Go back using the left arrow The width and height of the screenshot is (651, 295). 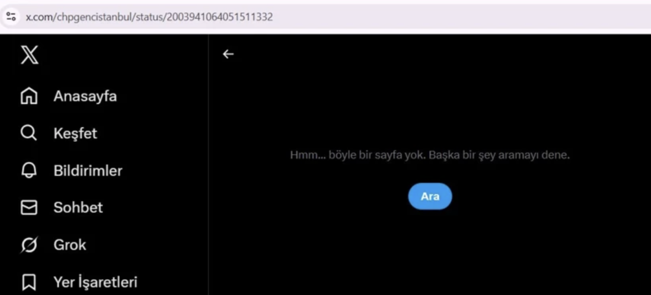point(228,54)
